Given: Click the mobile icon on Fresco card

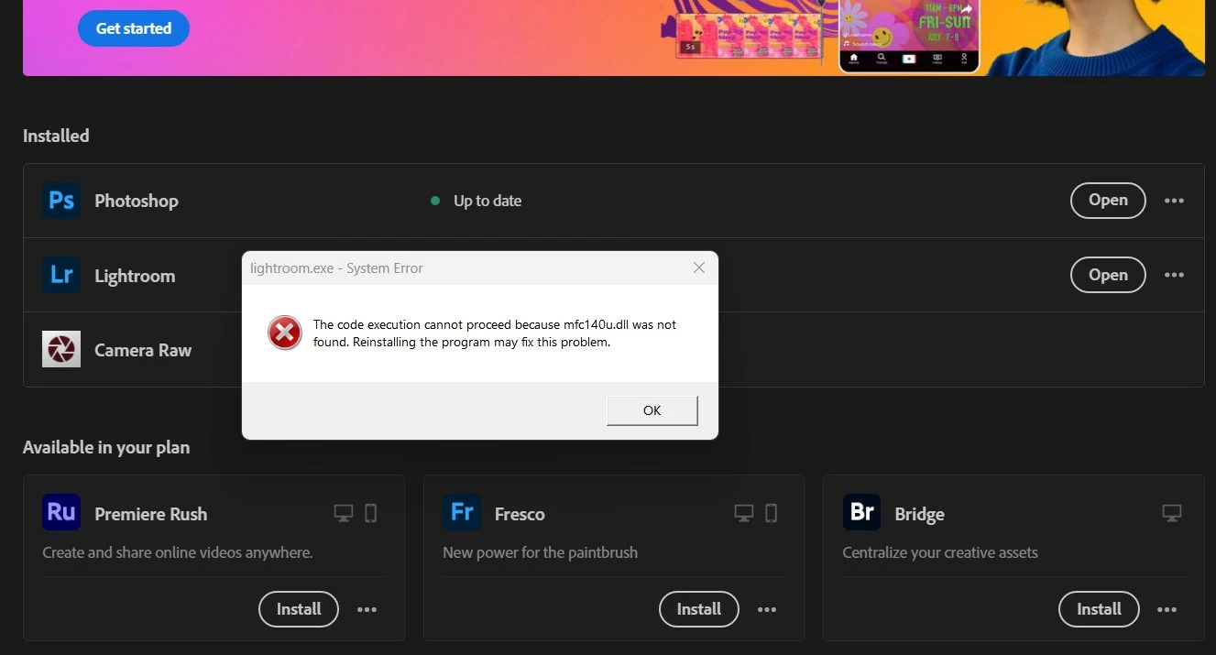Looking at the screenshot, I should coord(772,513).
